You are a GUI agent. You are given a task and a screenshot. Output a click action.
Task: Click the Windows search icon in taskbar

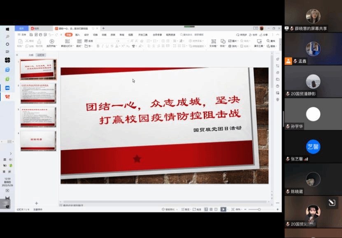7,37
